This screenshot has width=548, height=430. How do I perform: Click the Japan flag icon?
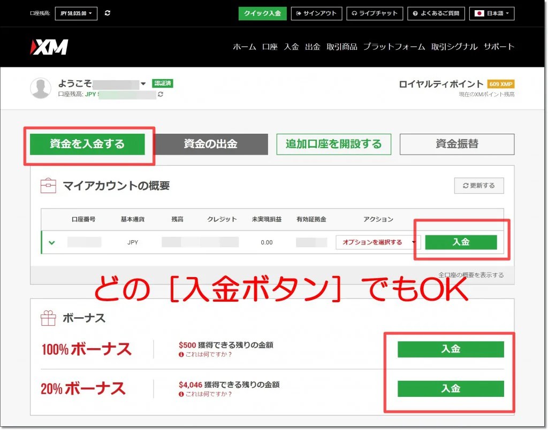pos(479,13)
